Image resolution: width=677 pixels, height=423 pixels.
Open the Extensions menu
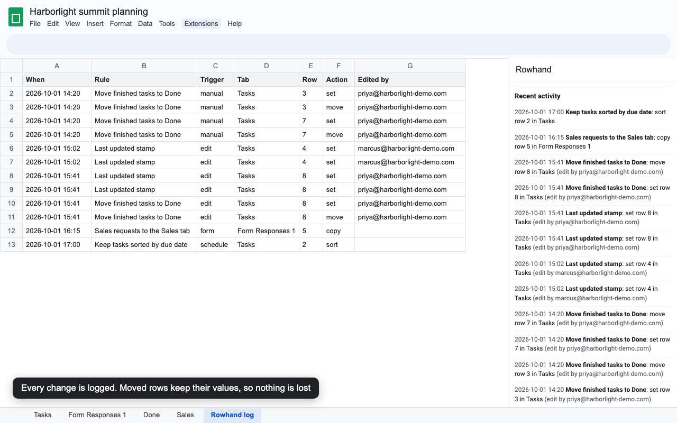tap(201, 23)
